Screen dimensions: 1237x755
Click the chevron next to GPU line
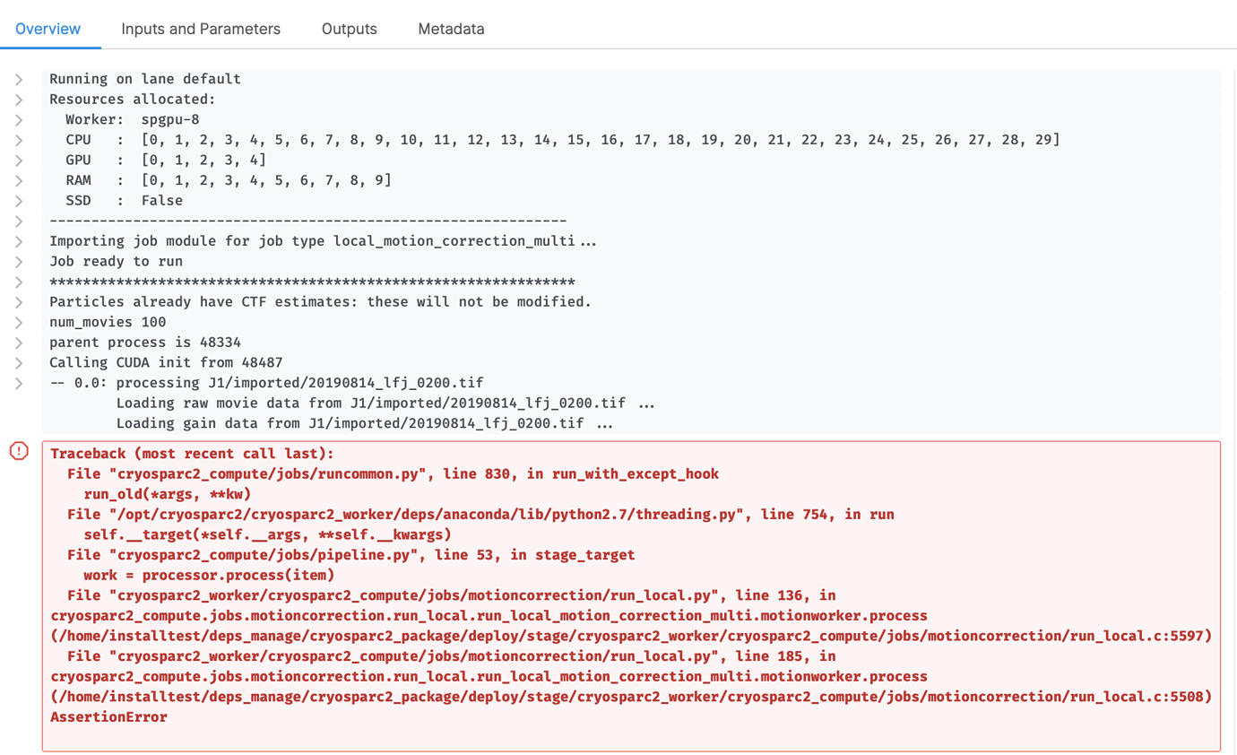[18, 161]
